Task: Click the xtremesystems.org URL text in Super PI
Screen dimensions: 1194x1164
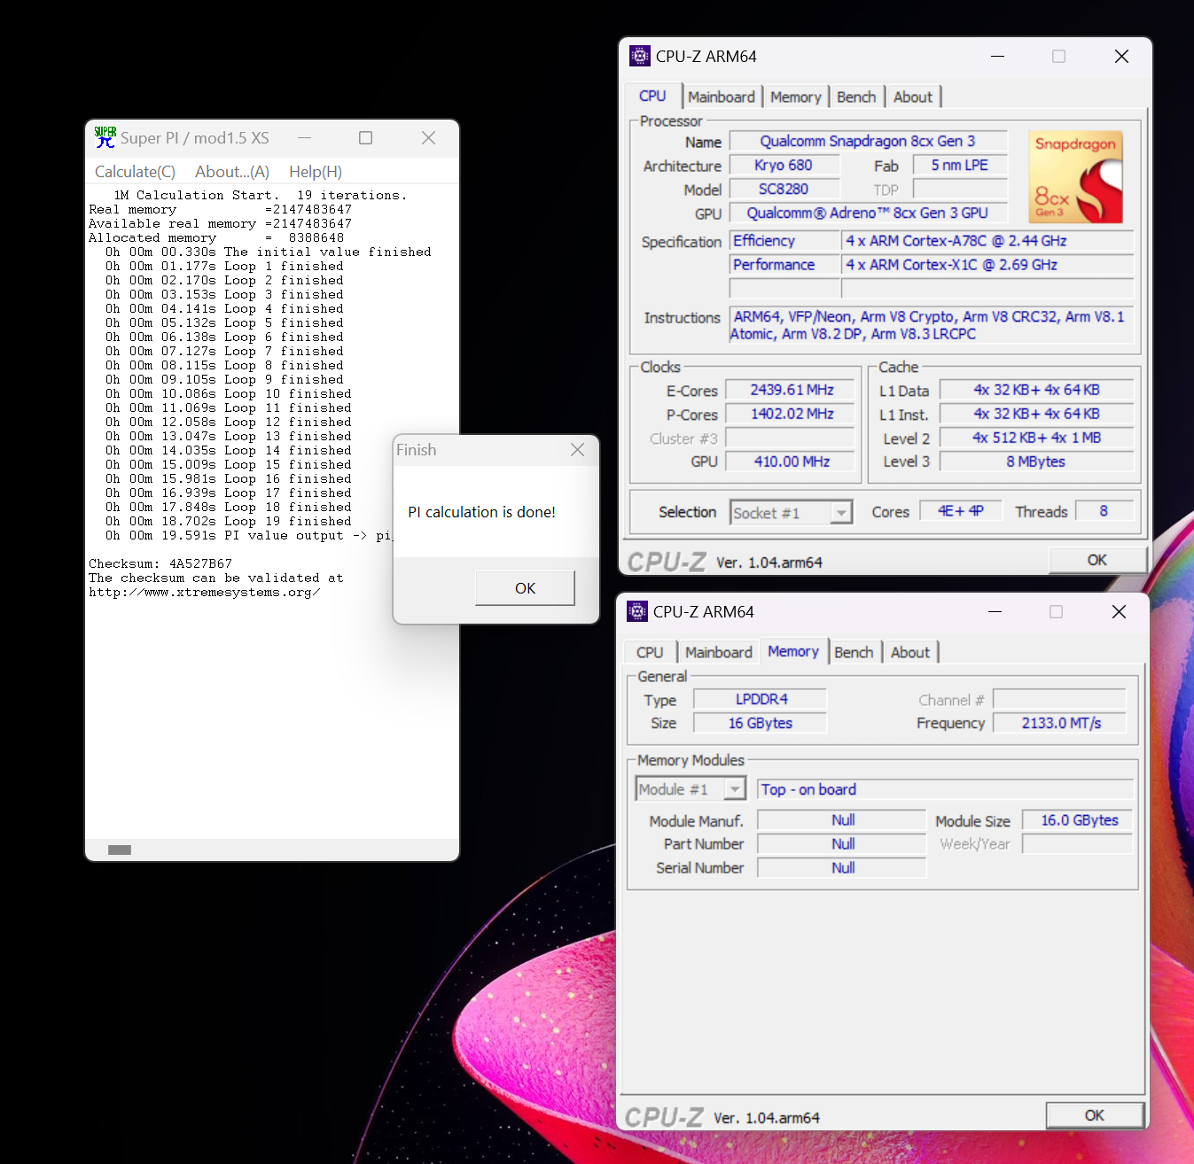Action: [205, 592]
